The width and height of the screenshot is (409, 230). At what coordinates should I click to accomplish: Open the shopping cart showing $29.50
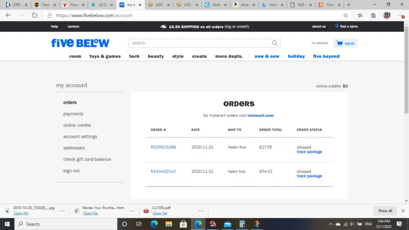346,43
